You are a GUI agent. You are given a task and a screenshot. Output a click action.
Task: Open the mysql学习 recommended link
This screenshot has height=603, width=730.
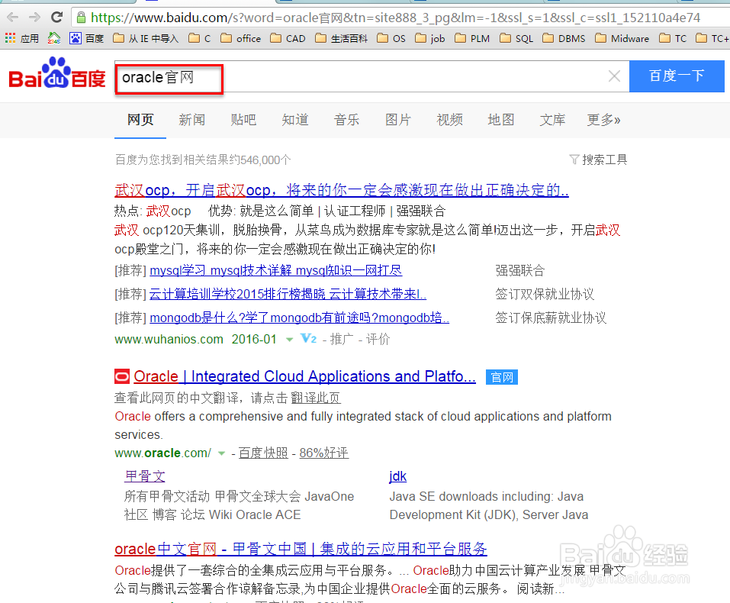[276, 270]
